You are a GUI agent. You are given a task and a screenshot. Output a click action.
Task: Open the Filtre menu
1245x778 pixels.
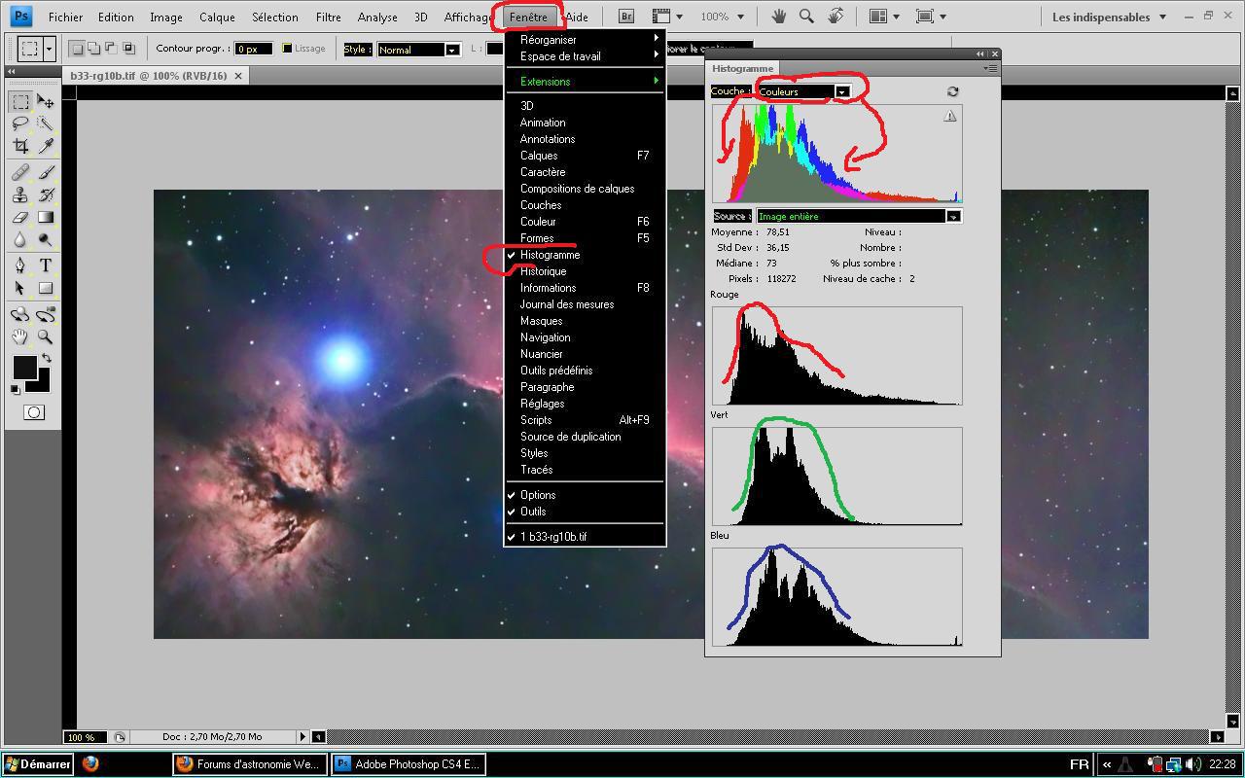(x=328, y=17)
